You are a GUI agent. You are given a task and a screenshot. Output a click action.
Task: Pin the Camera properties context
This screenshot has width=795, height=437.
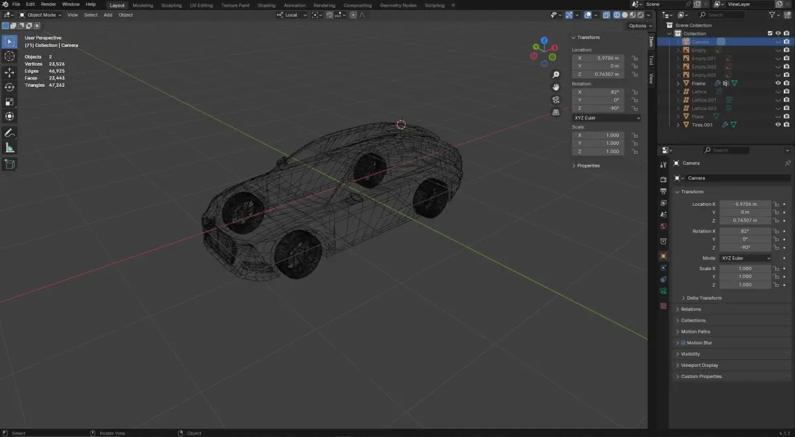click(788, 163)
